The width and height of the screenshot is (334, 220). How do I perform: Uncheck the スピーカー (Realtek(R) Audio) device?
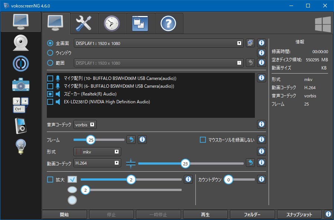[50, 94]
